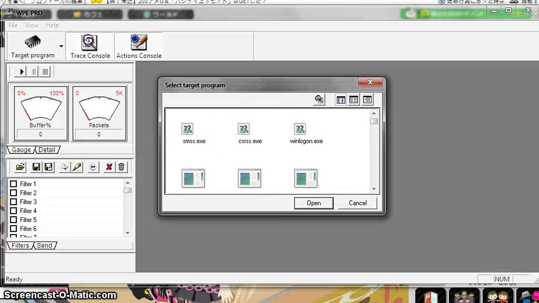Click the Buffer% gauge dial
The width and height of the screenshot is (539, 303).
40,108
